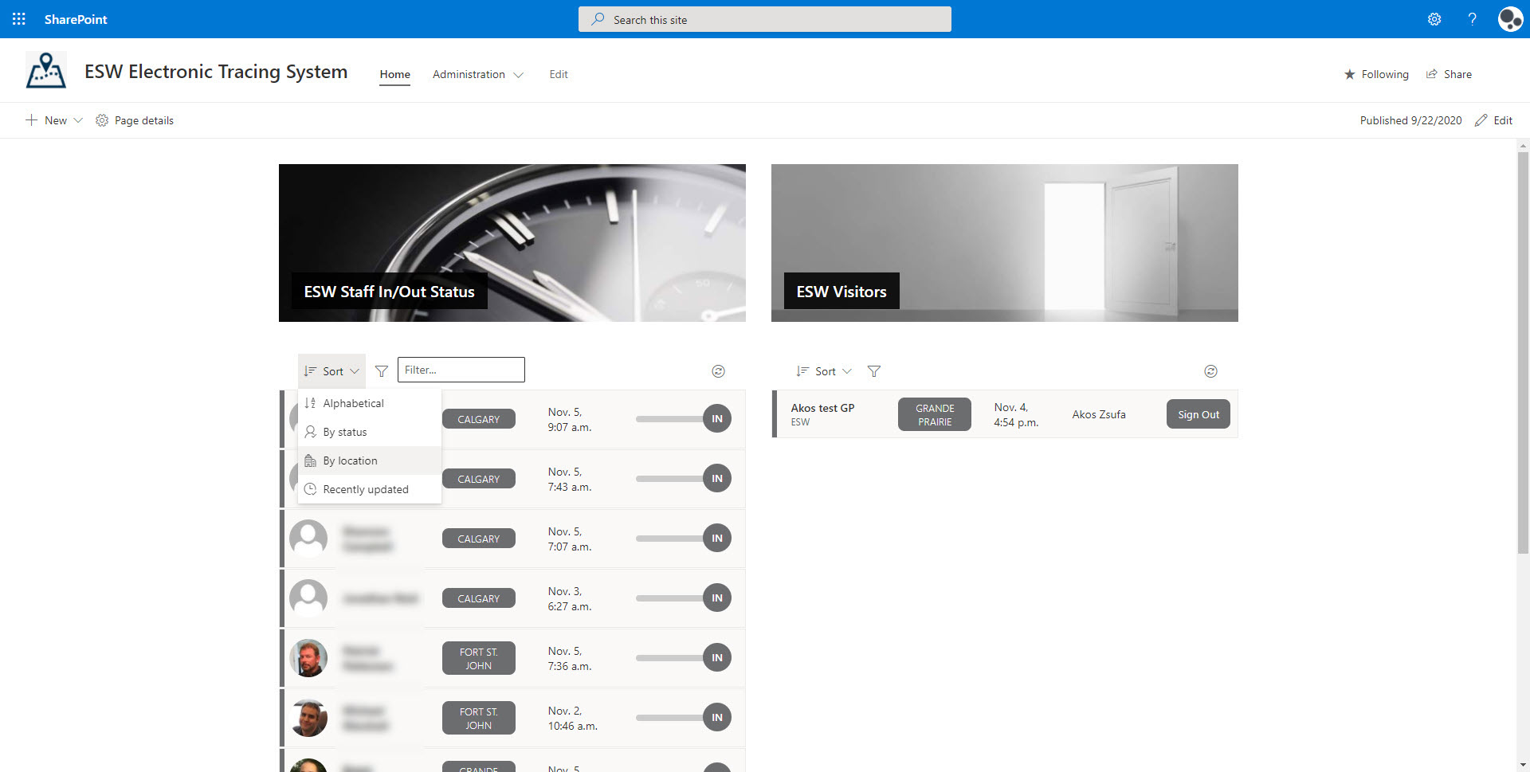Screen dimensions: 1530x772
Task: Refresh the staff In/Out status list
Action: [x=718, y=371]
